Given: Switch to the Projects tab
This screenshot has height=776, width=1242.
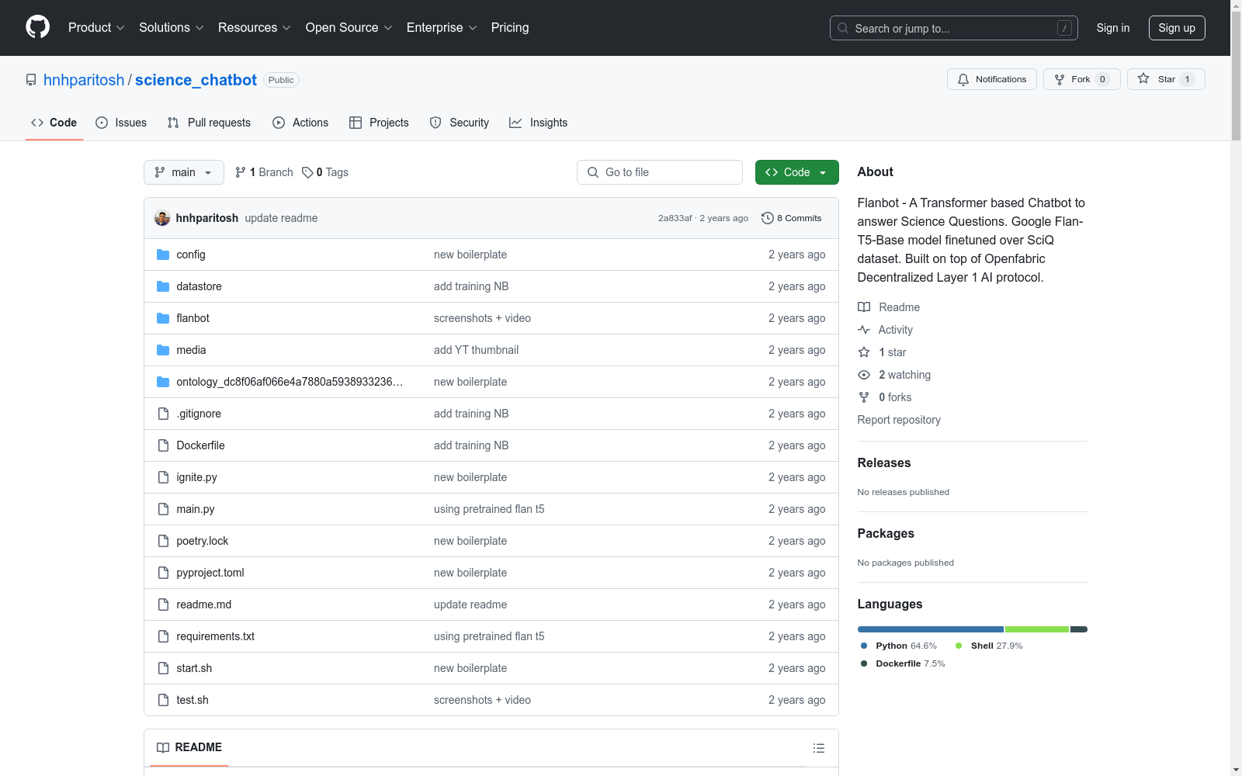Looking at the screenshot, I should pyautogui.click(x=379, y=123).
